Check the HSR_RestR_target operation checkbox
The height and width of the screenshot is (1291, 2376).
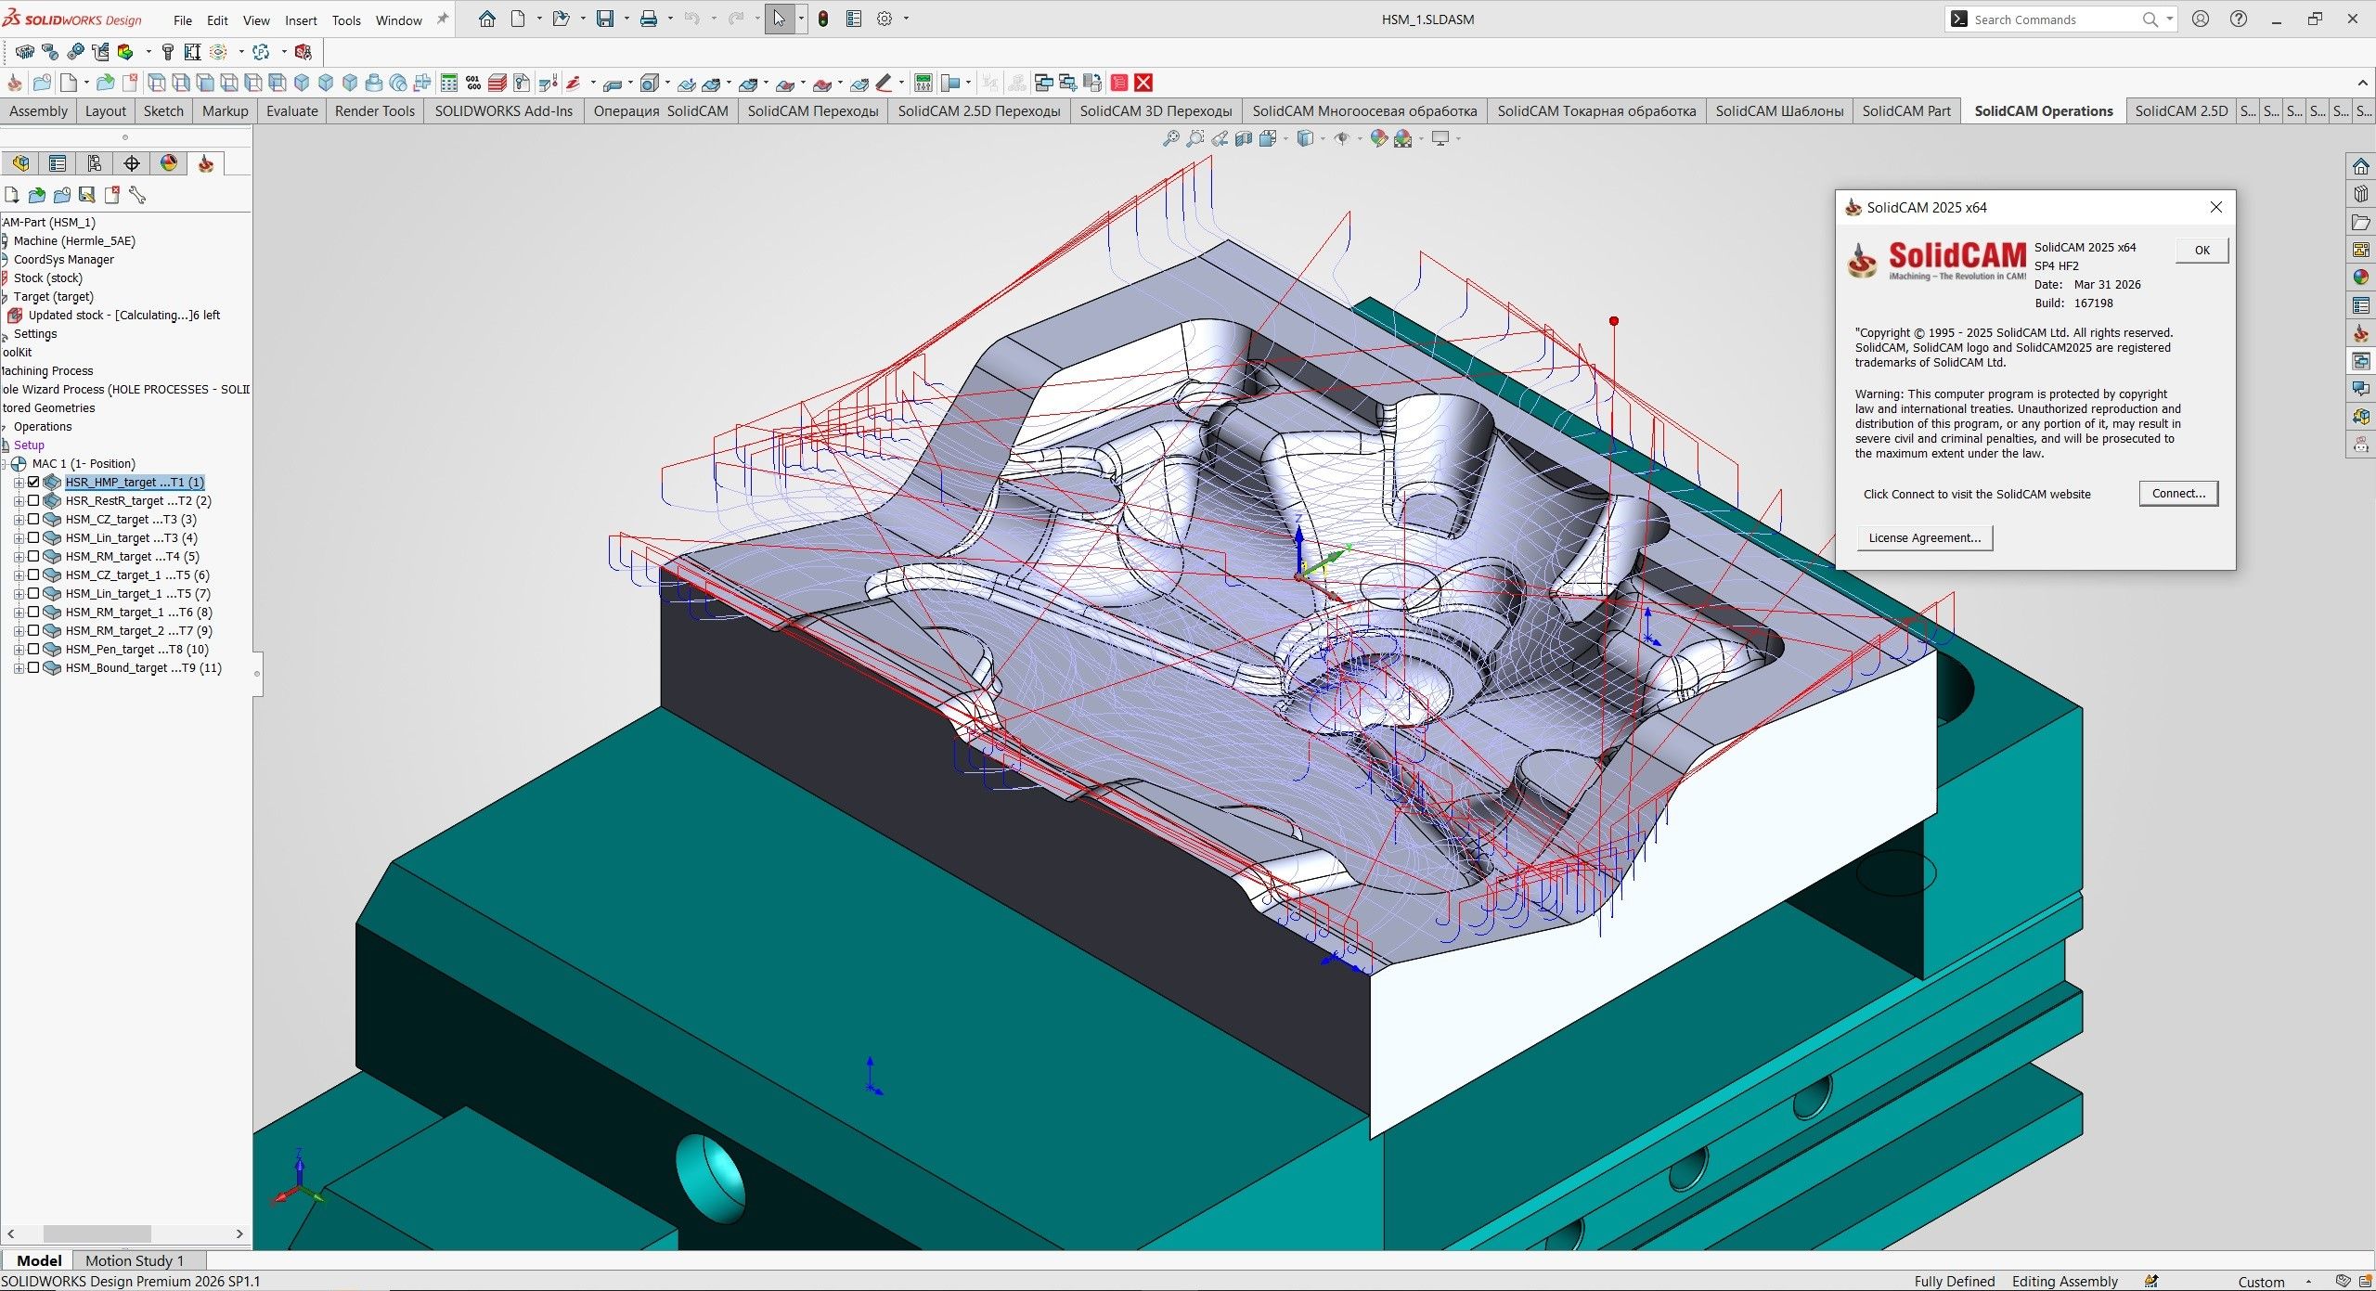tap(33, 500)
